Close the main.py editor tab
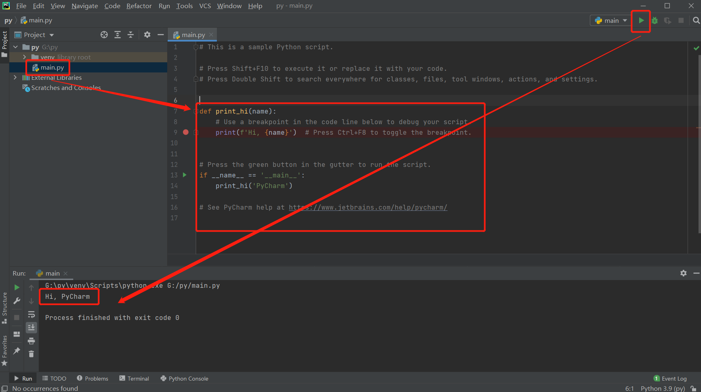Image resolution: width=701 pixels, height=392 pixels. [x=211, y=35]
